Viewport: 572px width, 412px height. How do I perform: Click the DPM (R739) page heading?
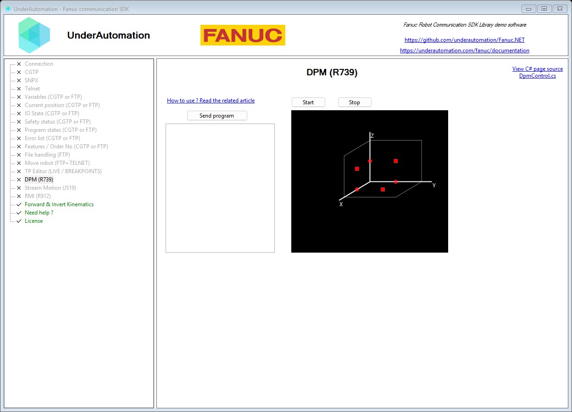coord(332,73)
